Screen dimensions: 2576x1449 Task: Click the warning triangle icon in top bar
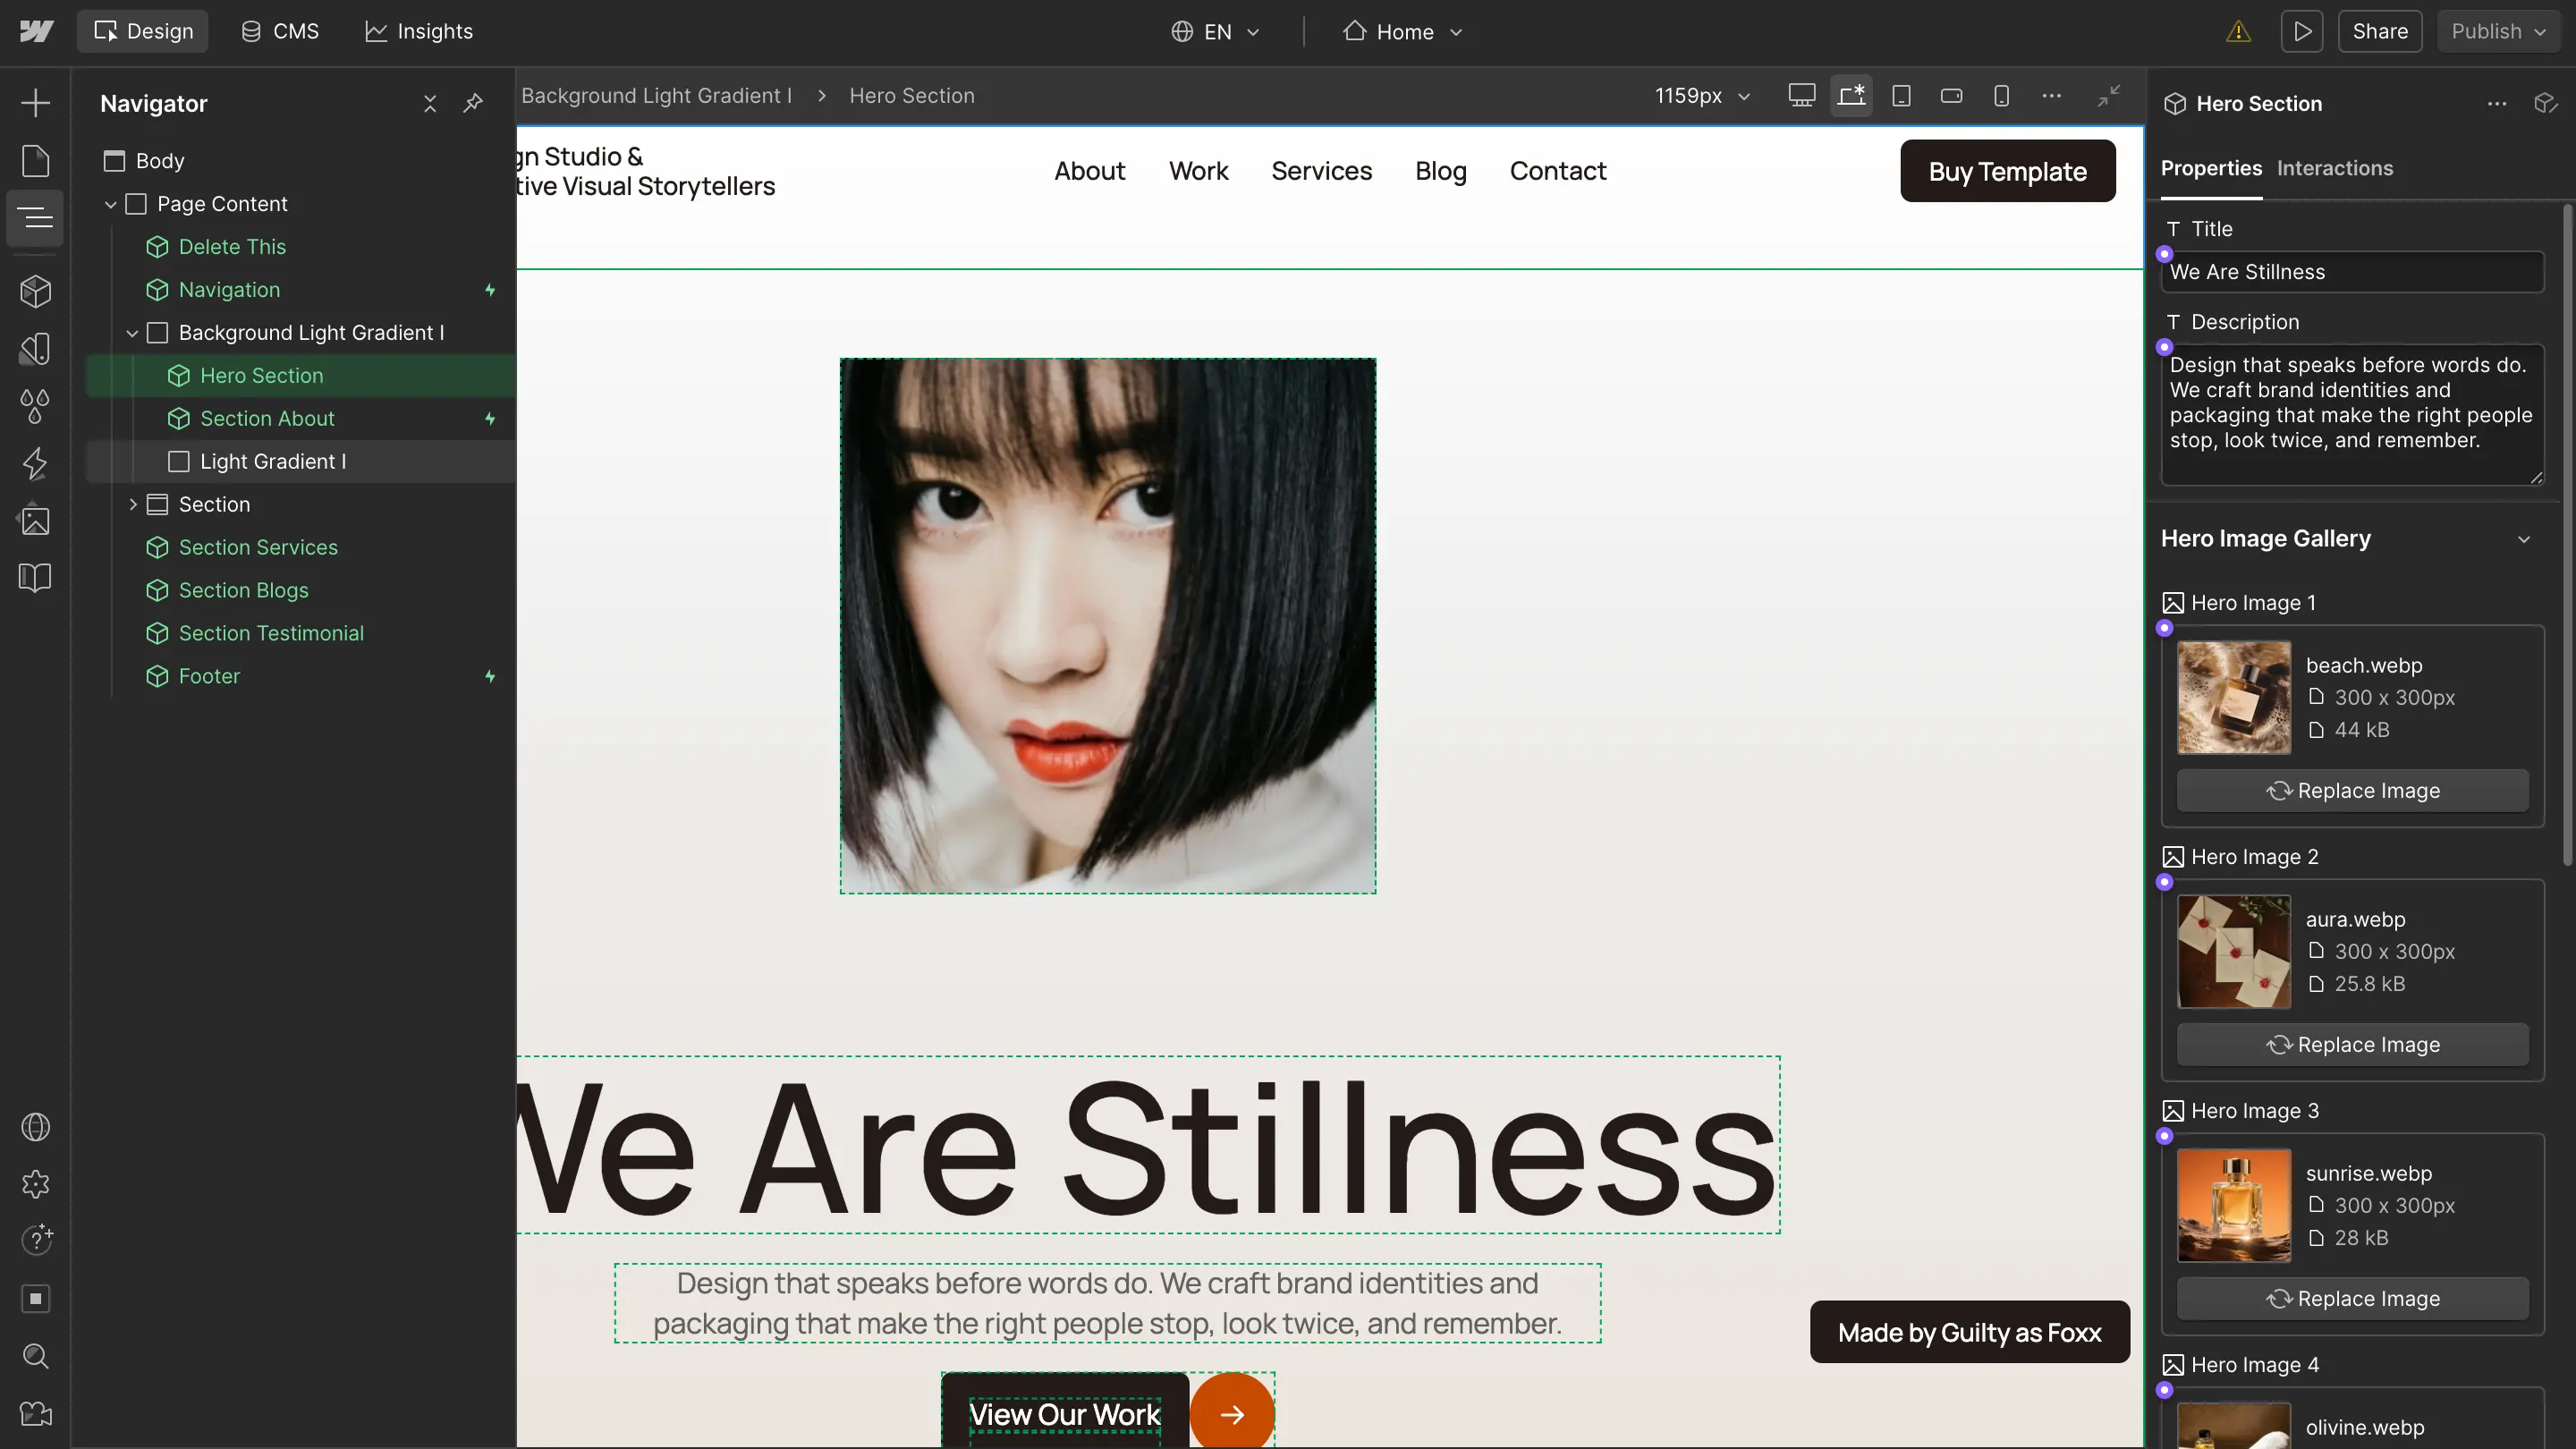coord(2238,32)
